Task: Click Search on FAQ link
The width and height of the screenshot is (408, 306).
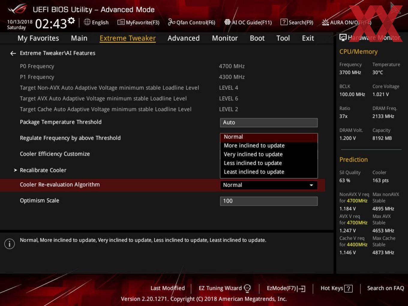Action: pos(385,288)
